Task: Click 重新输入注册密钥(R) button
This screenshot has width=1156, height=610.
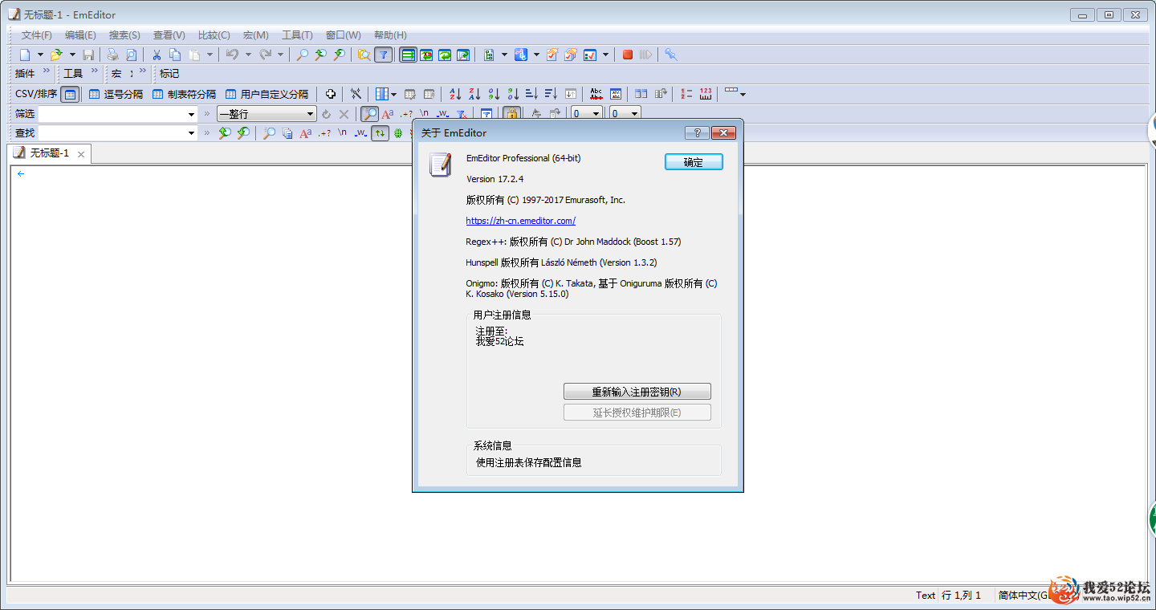Action: click(637, 392)
